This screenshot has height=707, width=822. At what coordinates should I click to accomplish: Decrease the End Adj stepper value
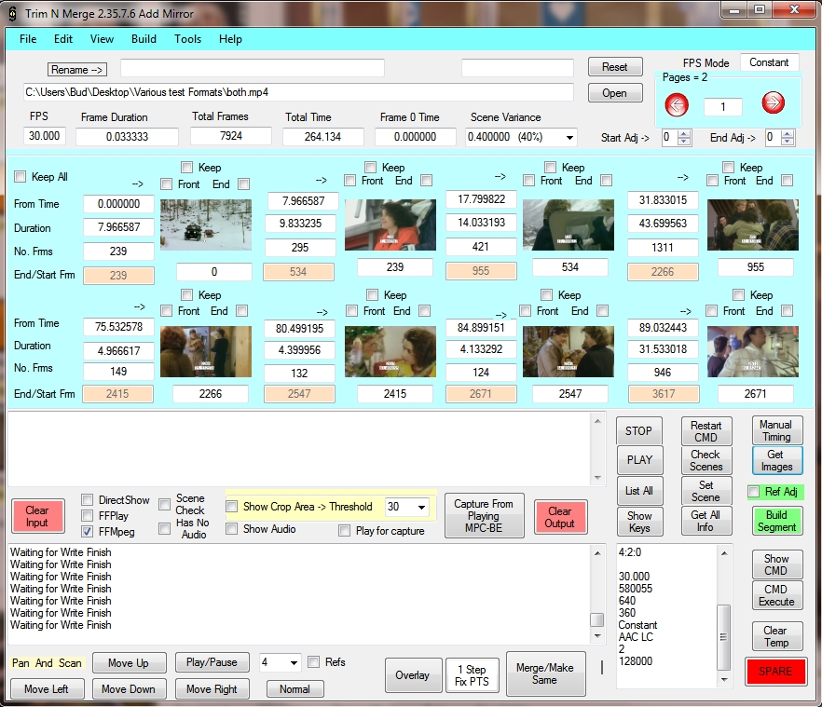tap(788, 142)
